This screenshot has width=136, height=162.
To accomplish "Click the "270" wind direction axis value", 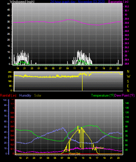I will point(10,77).
